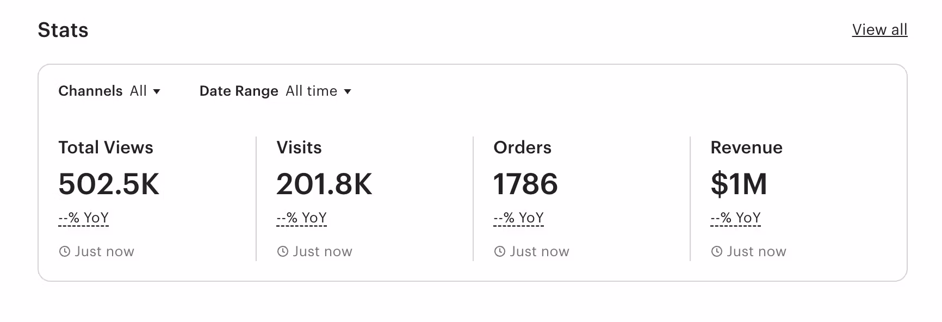Click the clock icon under Visits

tap(282, 251)
